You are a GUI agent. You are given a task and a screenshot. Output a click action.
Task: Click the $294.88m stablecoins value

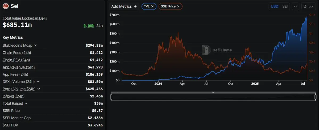tap(94, 45)
